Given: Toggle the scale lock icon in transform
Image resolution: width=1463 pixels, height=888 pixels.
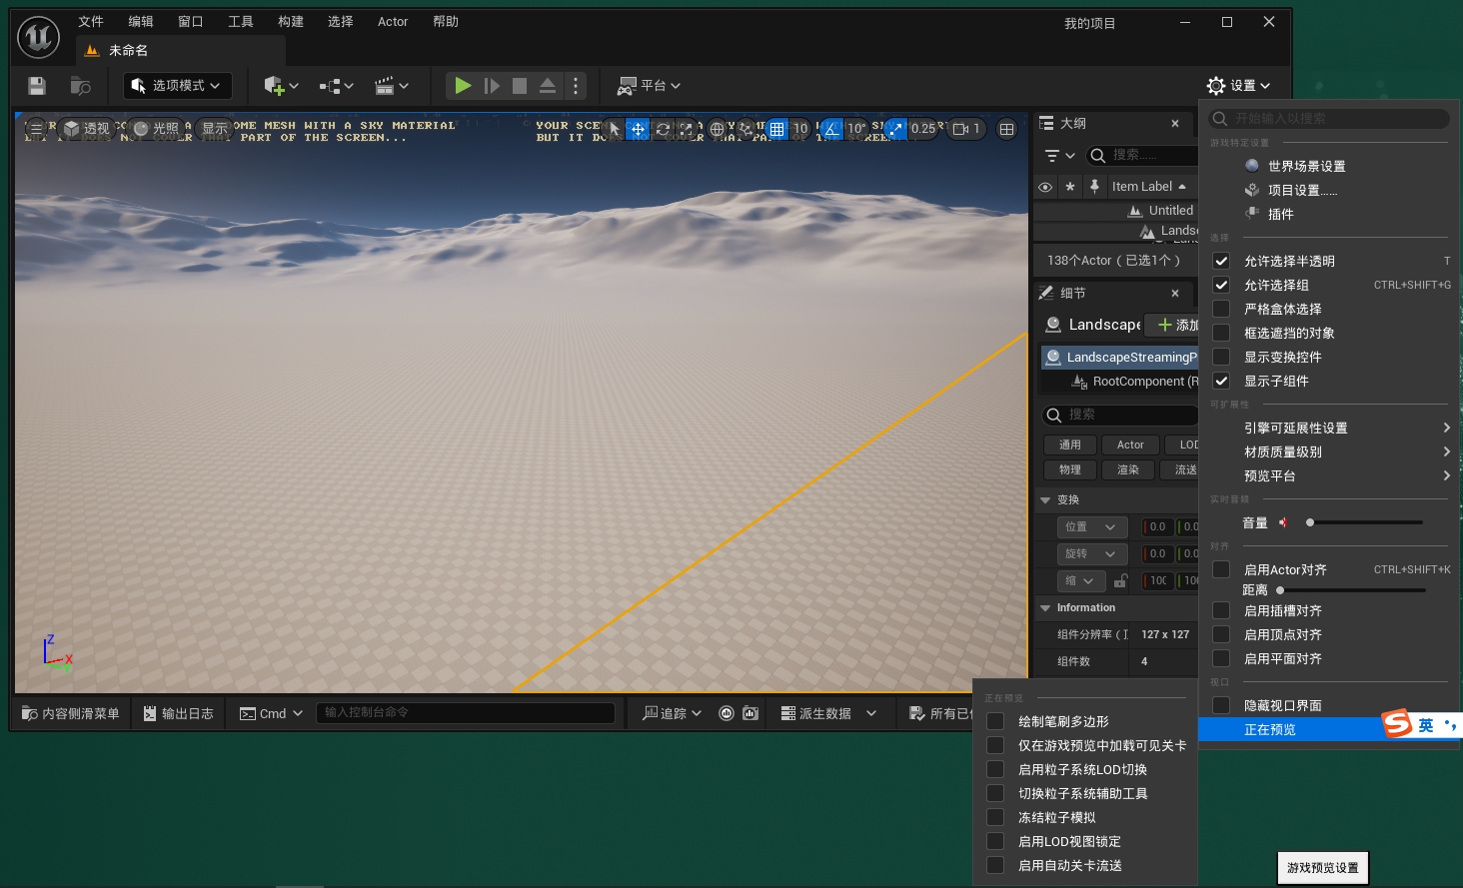Looking at the screenshot, I should click(x=1121, y=580).
